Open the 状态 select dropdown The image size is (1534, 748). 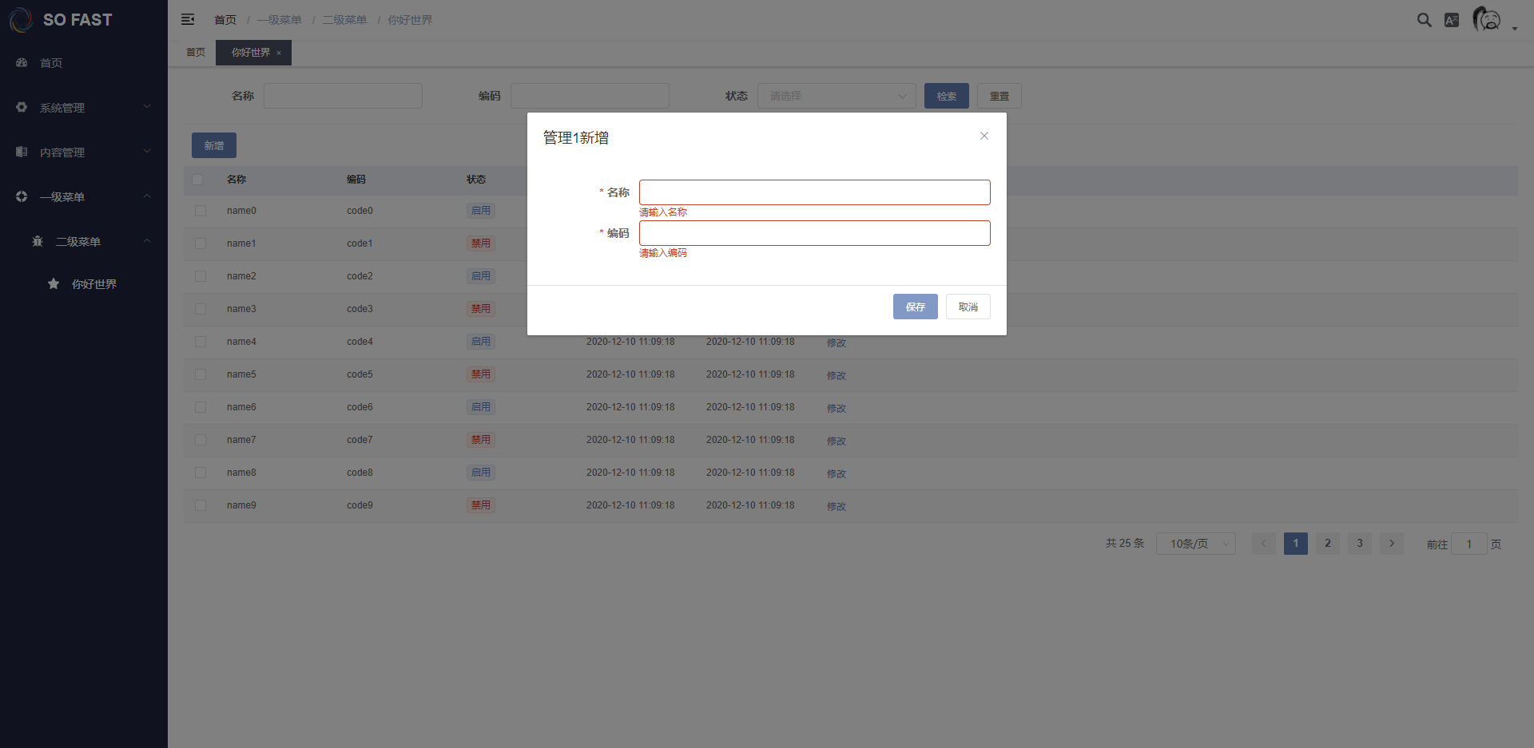pyautogui.click(x=836, y=96)
